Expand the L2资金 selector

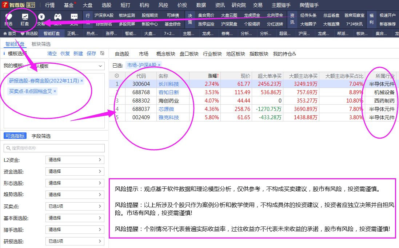(x=75, y=160)
